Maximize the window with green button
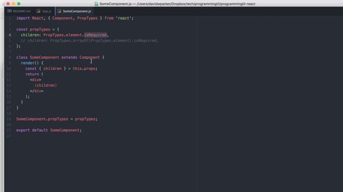Screen dimensions: 343x192 click(19, 4)
